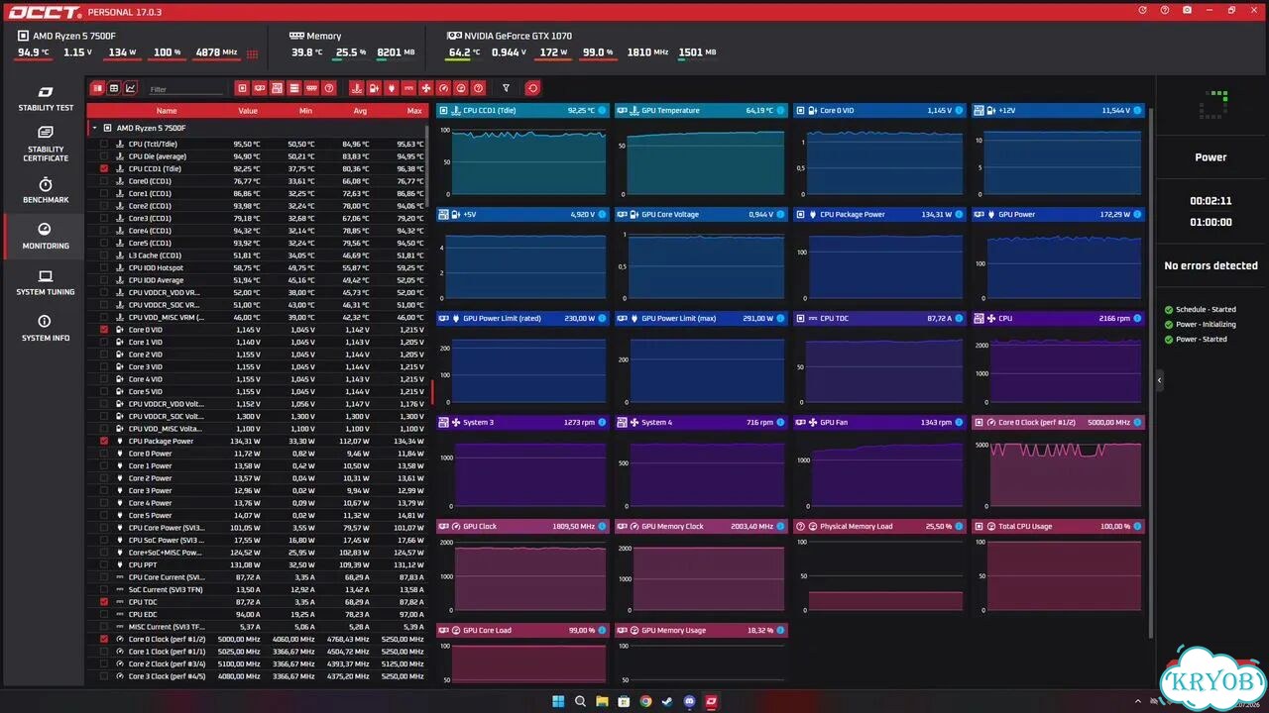Open Chrome from the taskbar
Viewport: 1269px width, 713px height.
click(x=645, y=701)
